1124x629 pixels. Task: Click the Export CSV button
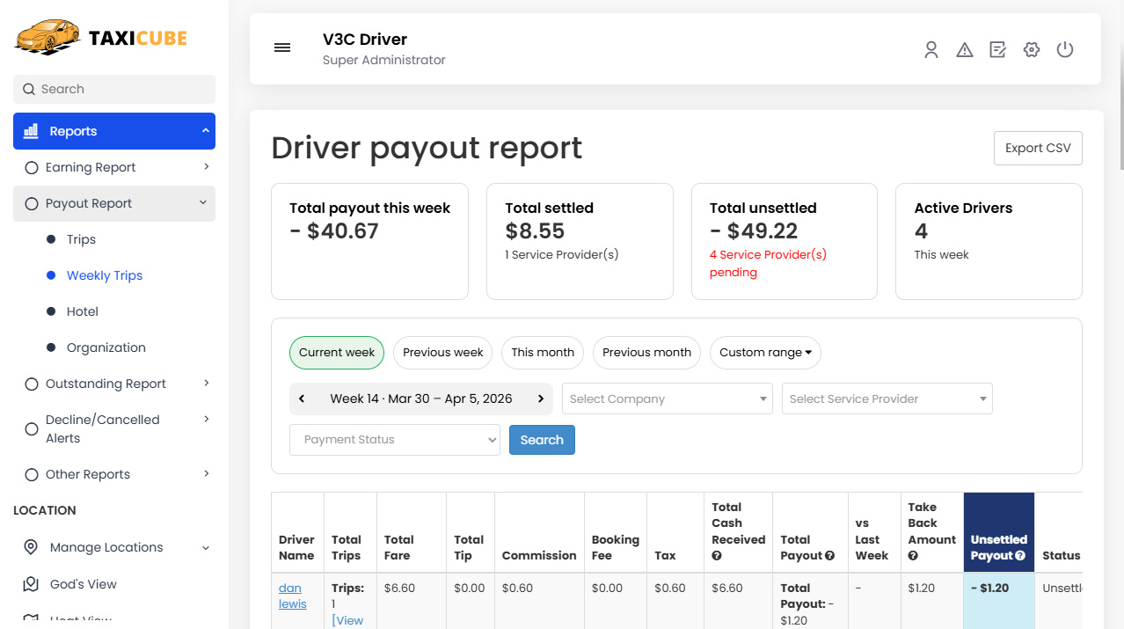coord(1038,148)
